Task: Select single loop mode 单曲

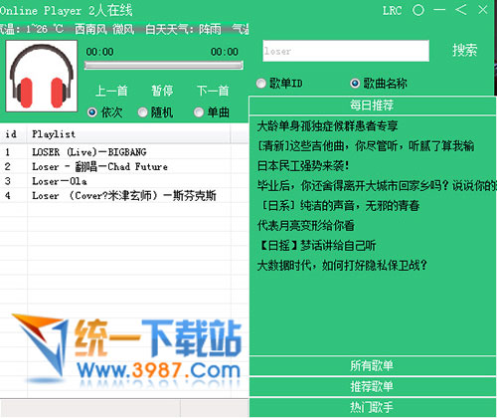Action: point(212,112)
